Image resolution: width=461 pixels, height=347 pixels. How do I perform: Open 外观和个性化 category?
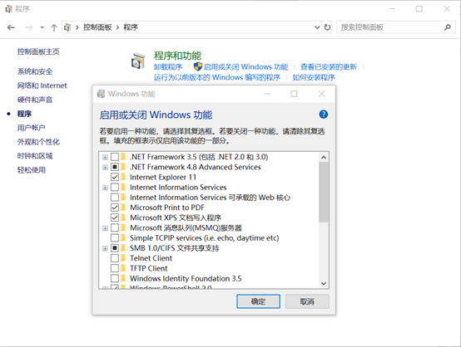point(38,142)
